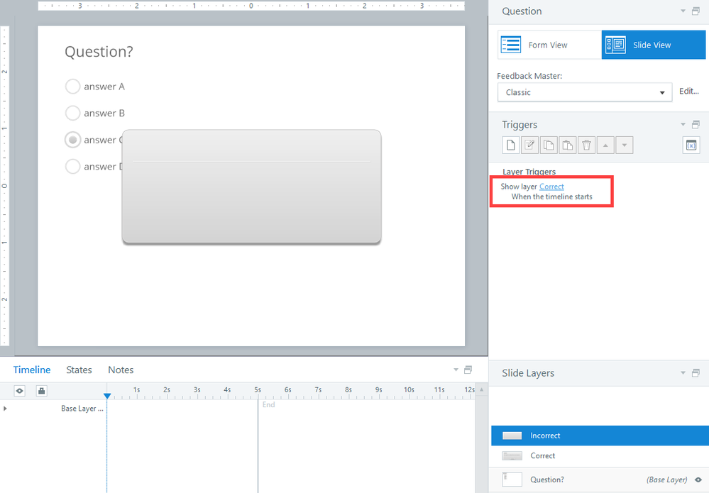Edit the selected trigger

[x=529, y=145]
